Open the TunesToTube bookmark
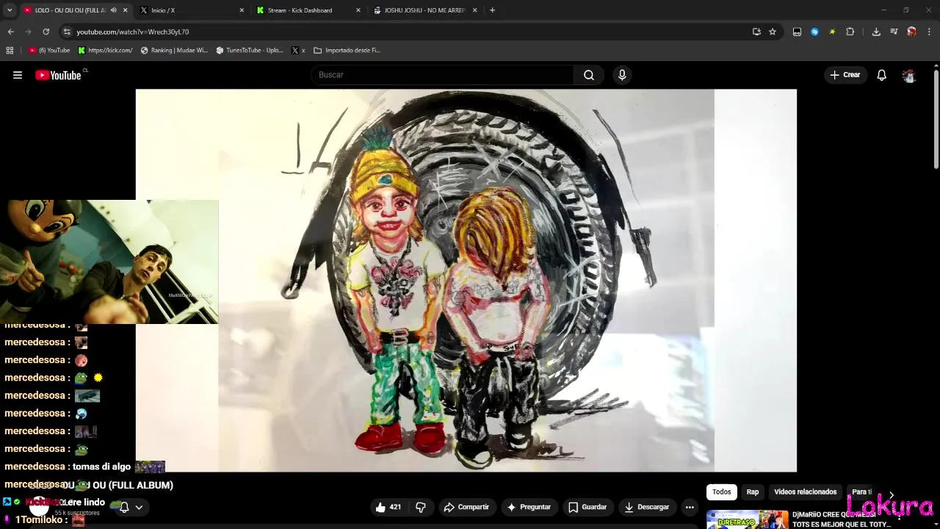940x529 pixels. 250,51
